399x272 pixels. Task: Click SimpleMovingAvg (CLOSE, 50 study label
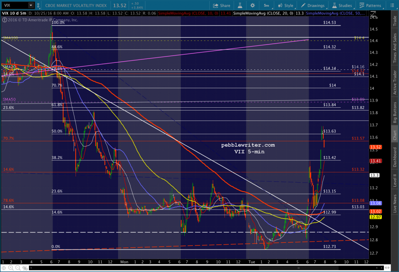336,13
